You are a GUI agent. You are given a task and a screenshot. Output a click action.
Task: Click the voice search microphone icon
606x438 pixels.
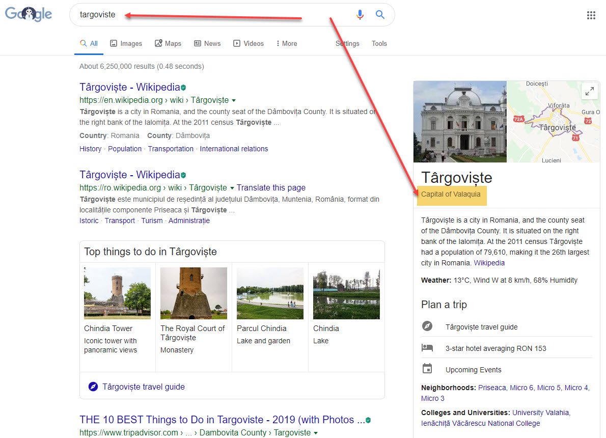coord(360,15)
